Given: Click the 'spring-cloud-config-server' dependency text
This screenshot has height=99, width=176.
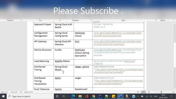Looking at the screenshot, I should tap(118, 34).
